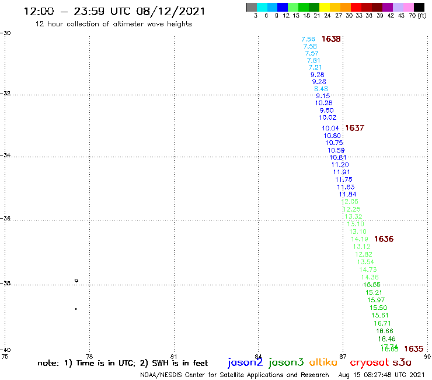Click the 11.84 wave height
Screen dimensions: 432x380
tap(348, 194)
